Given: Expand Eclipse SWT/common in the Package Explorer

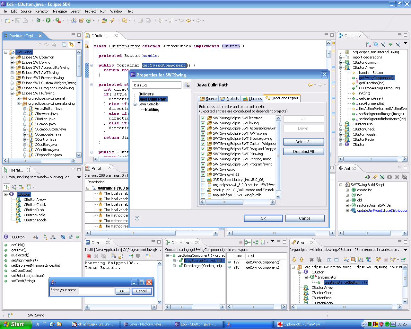Looking at the screenshot, I should pyautogui.click(x=12, y=57).
